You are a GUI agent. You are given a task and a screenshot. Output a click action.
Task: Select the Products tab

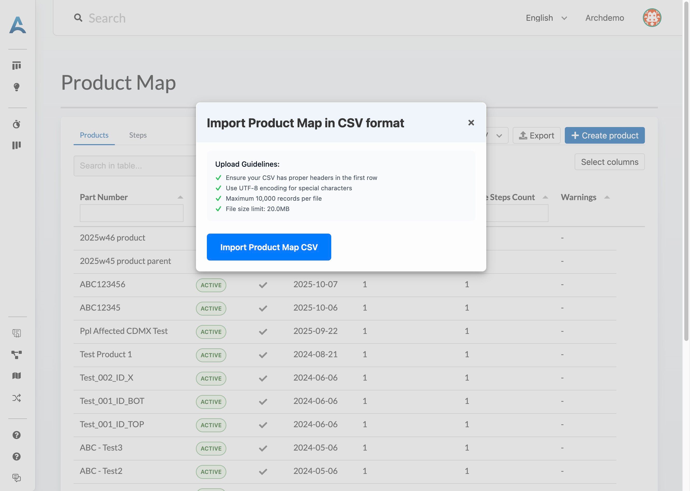coord(94,135)
